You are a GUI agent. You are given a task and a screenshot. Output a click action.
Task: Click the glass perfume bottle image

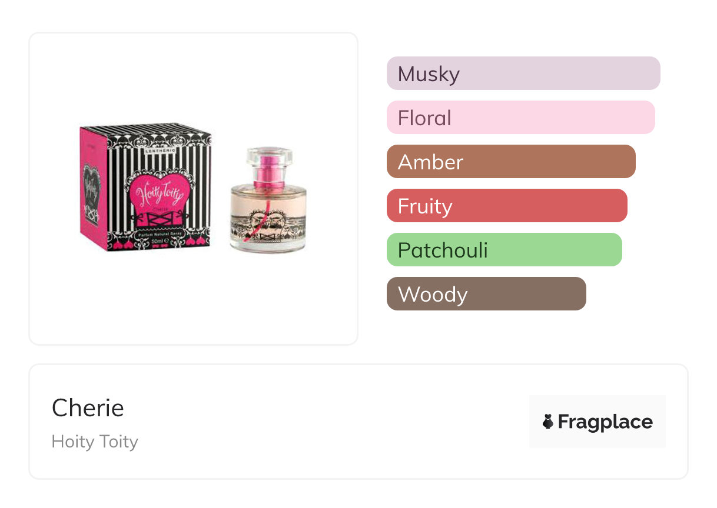click(268, 203)
